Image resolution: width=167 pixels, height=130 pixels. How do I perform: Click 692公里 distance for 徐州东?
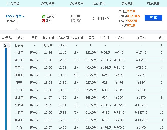(x=91, y=90)
